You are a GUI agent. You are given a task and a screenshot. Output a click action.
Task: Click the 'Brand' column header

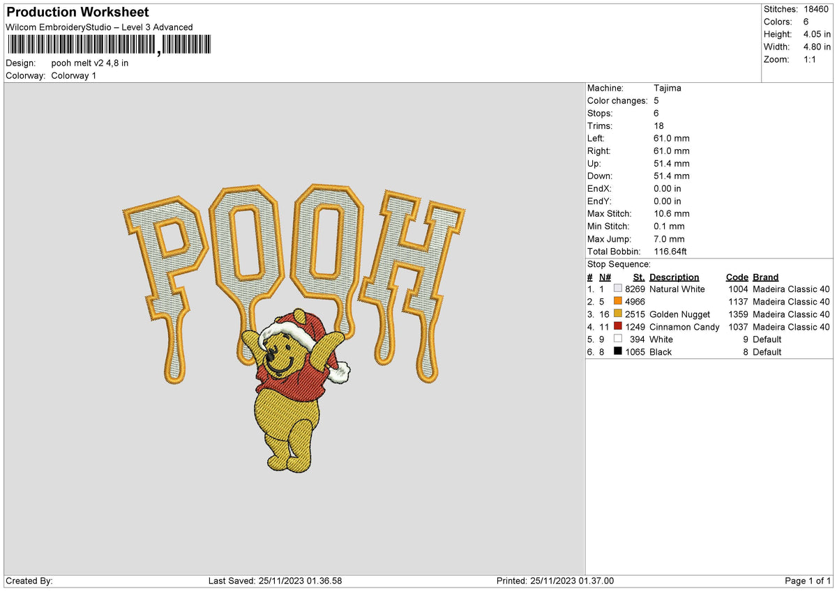765,277
